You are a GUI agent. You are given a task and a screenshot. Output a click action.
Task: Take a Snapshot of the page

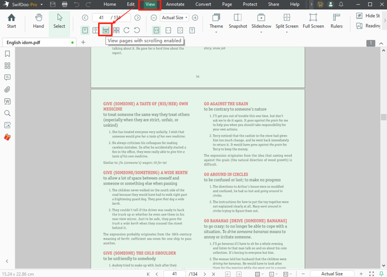point(238,22)
